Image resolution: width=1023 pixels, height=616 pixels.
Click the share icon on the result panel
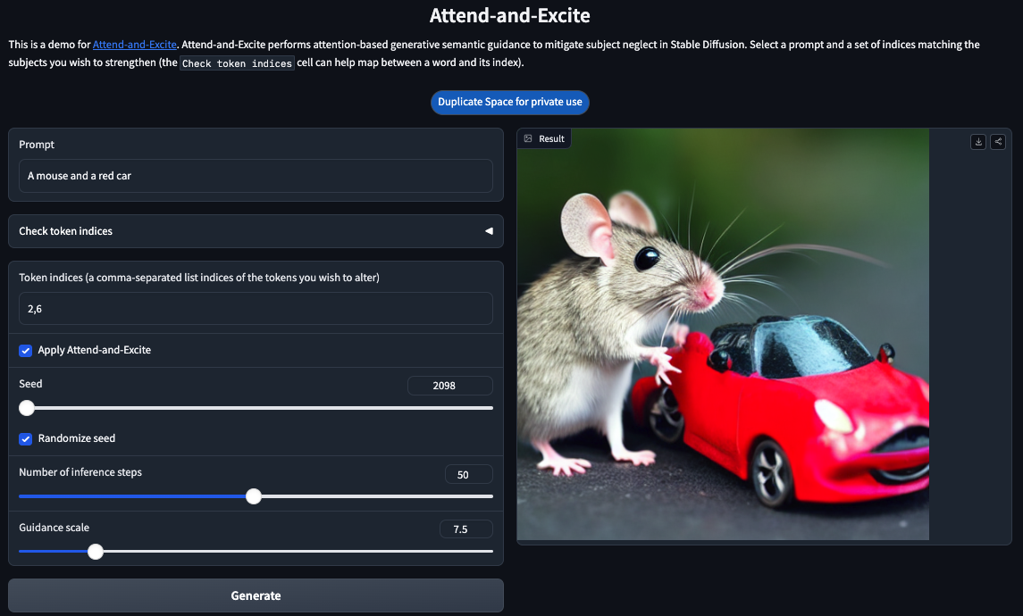point(998,141)
